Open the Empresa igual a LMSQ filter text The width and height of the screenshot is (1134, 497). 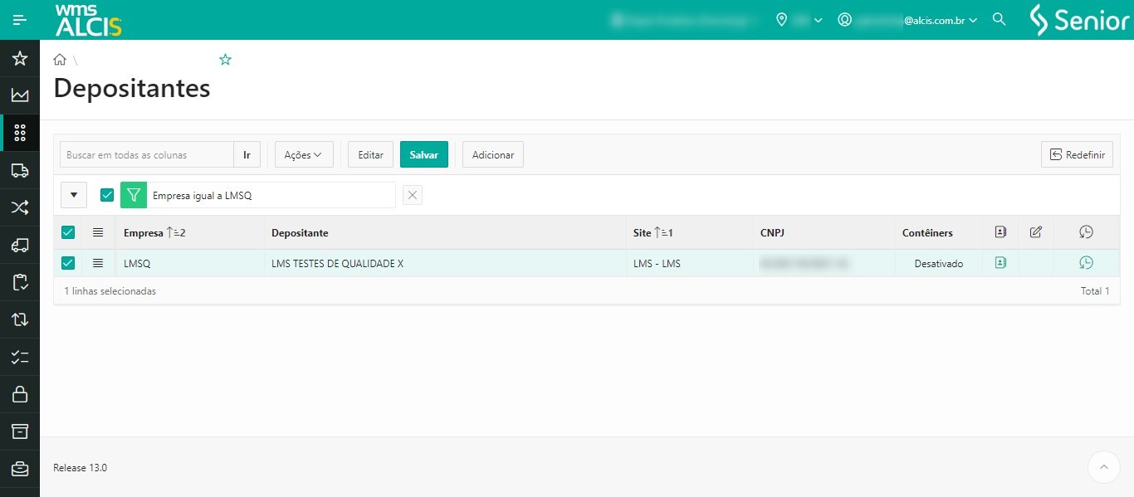click(202, 196)
